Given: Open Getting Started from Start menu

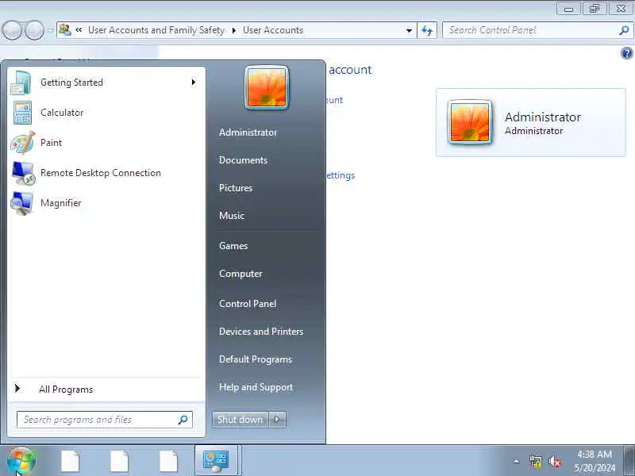Looking at the screenshot, I should pyautogui.click(x=106, y=83).
